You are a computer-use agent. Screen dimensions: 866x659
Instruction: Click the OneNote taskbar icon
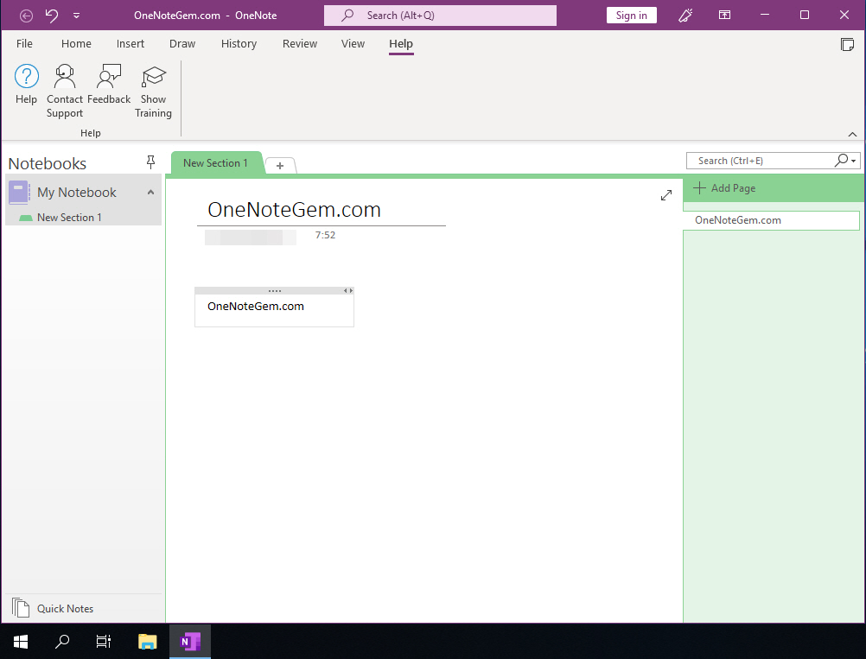click(x=190, y=642)
